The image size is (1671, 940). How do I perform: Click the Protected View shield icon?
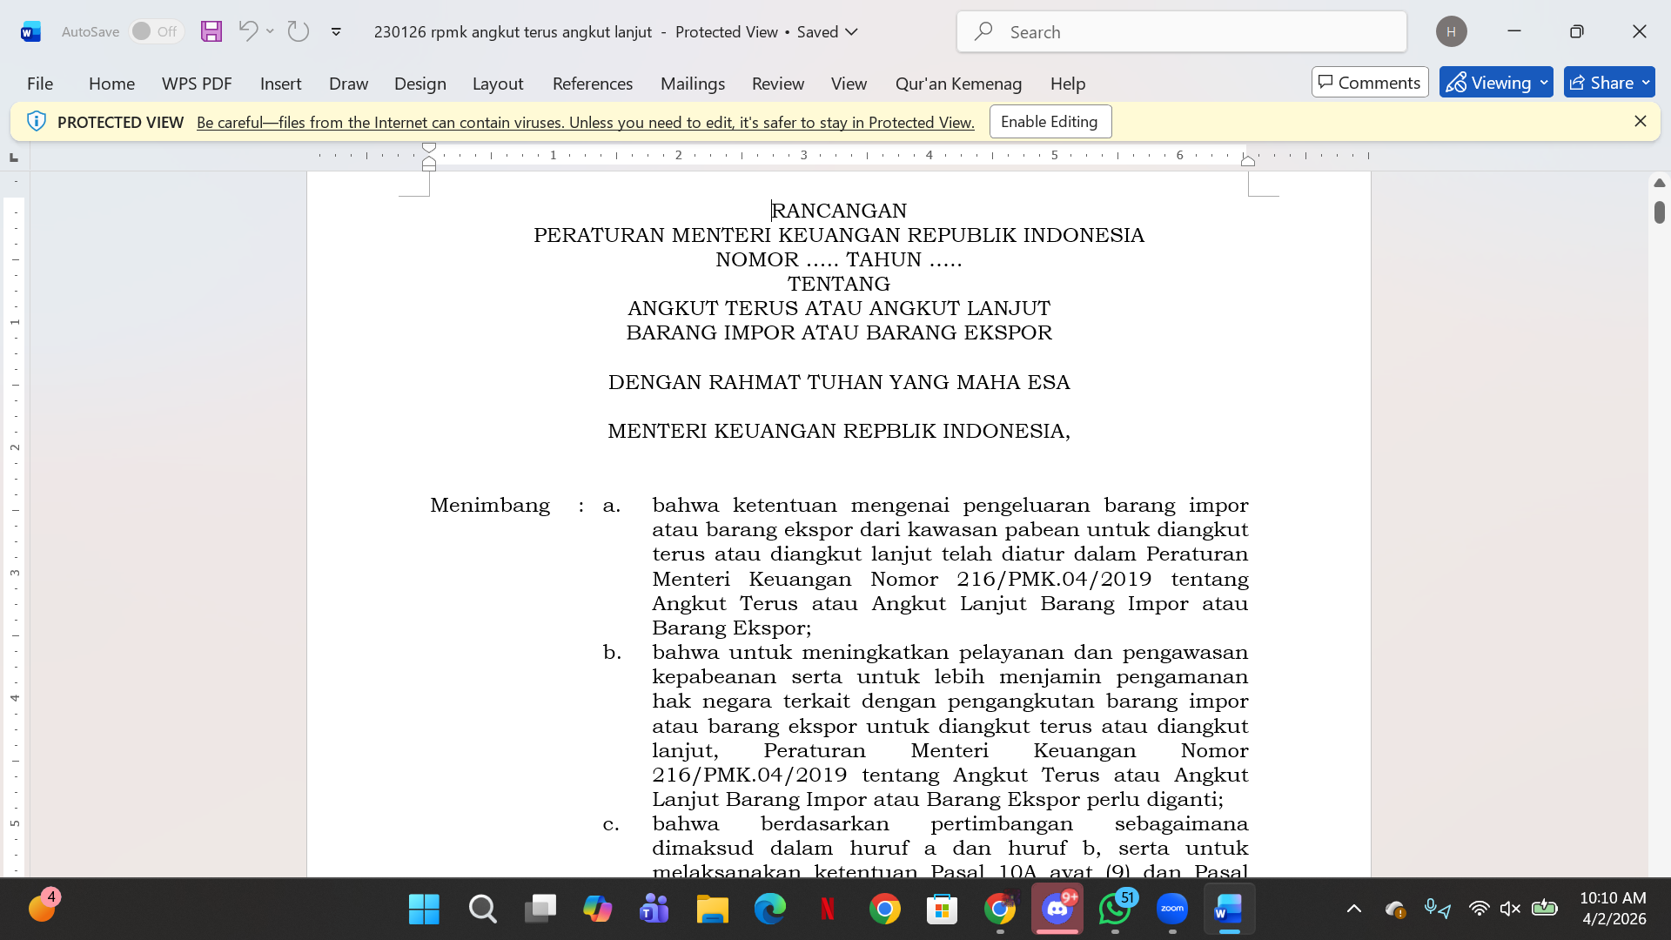pos(36,122)
